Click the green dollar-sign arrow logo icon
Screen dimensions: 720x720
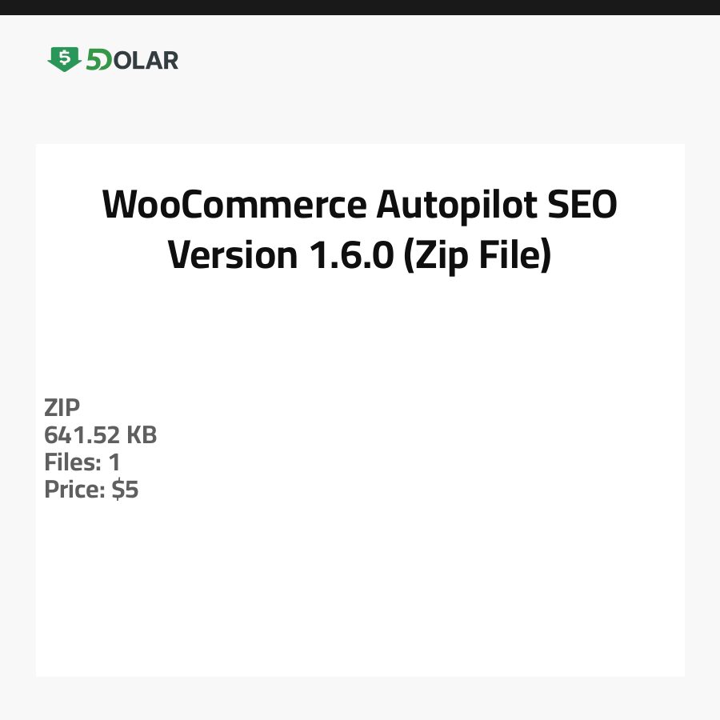64,59
